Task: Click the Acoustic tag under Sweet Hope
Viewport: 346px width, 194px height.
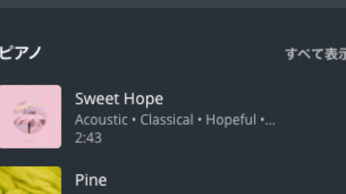Action: click(x=101, y=120)
